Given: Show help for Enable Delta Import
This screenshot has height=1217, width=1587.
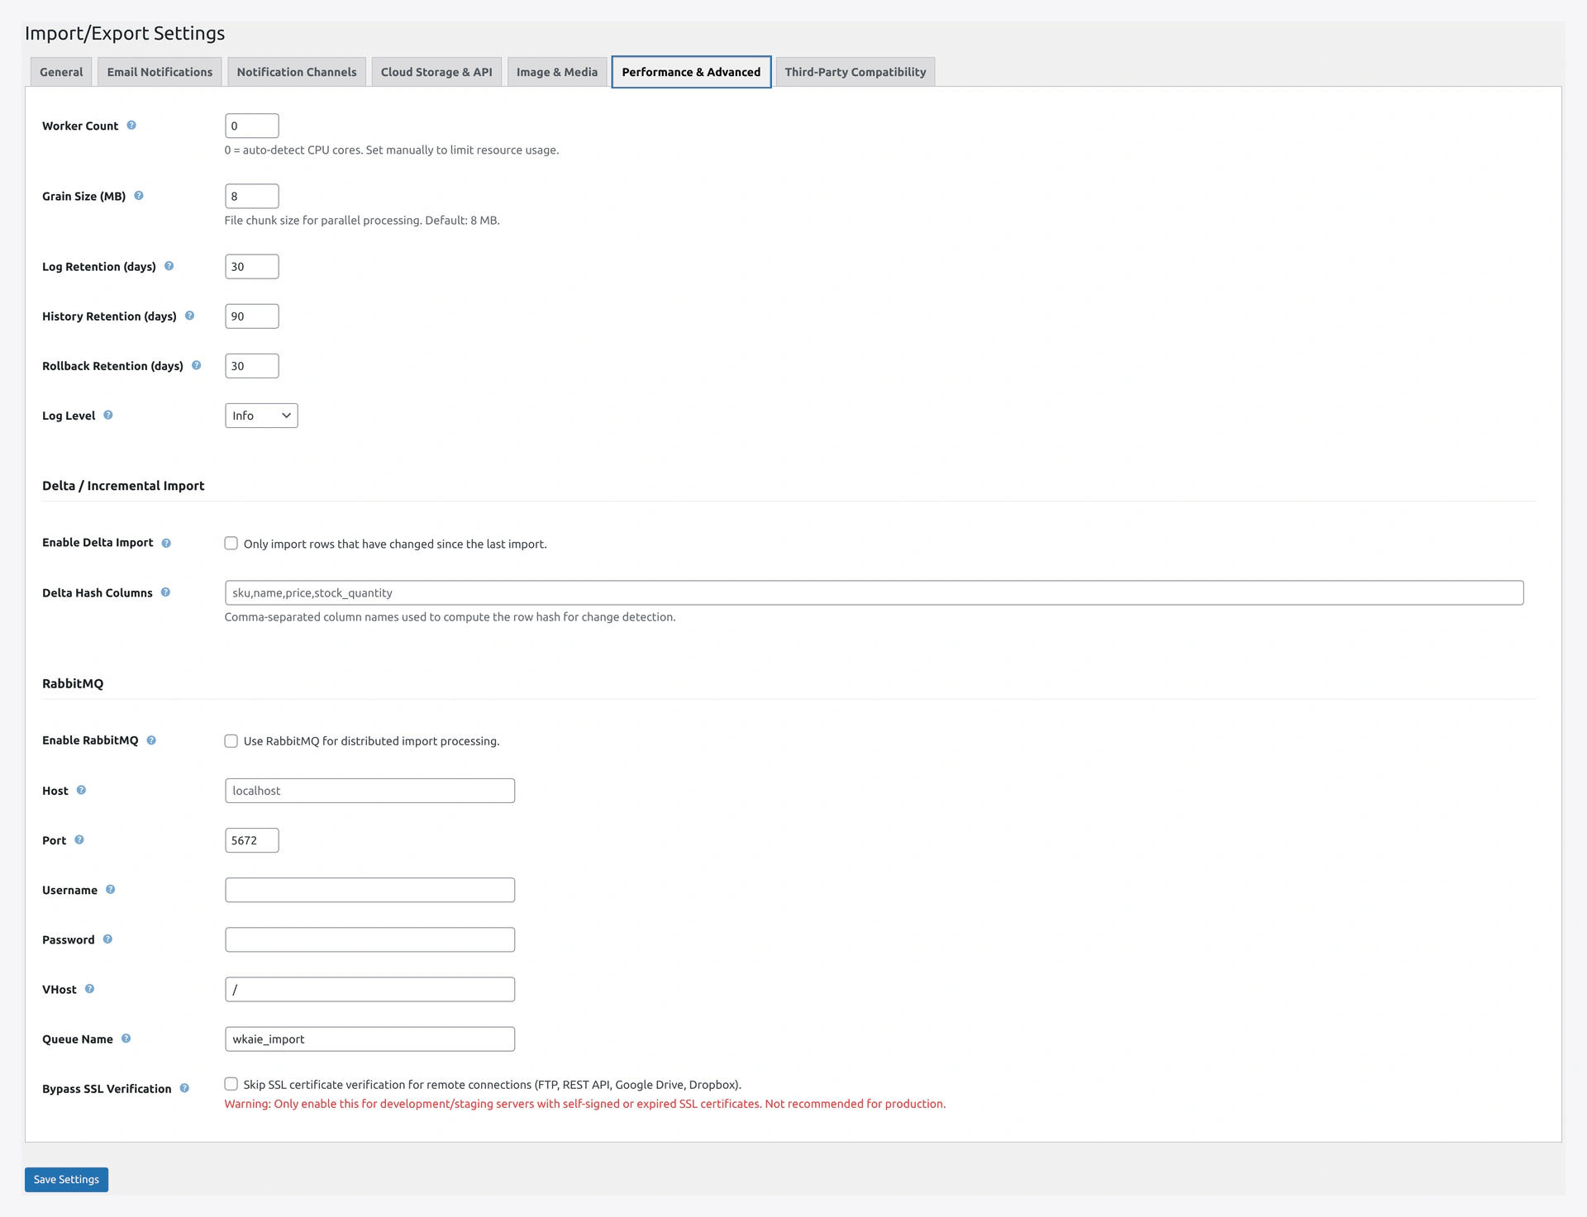Looking at the screenshot, I should coord(166,543).
